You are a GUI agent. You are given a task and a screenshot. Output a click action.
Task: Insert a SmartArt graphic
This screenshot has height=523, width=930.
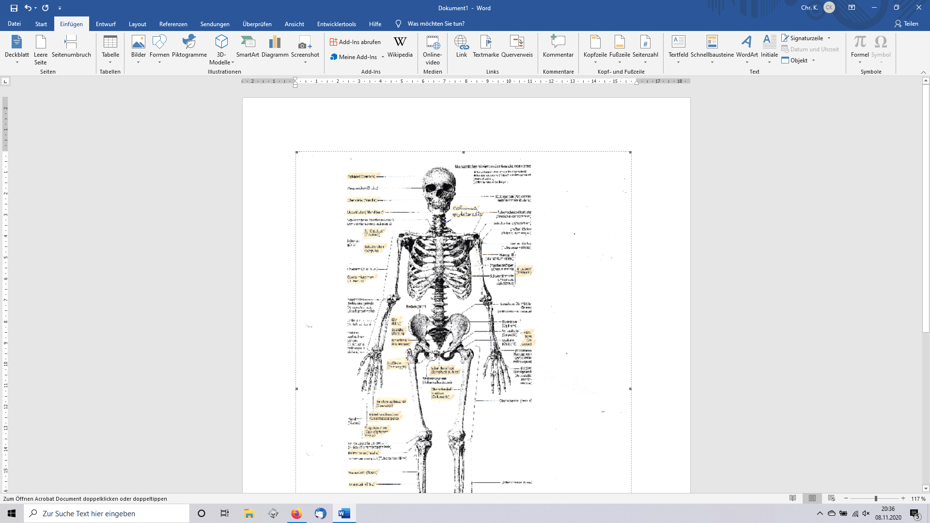pos(248,46)
